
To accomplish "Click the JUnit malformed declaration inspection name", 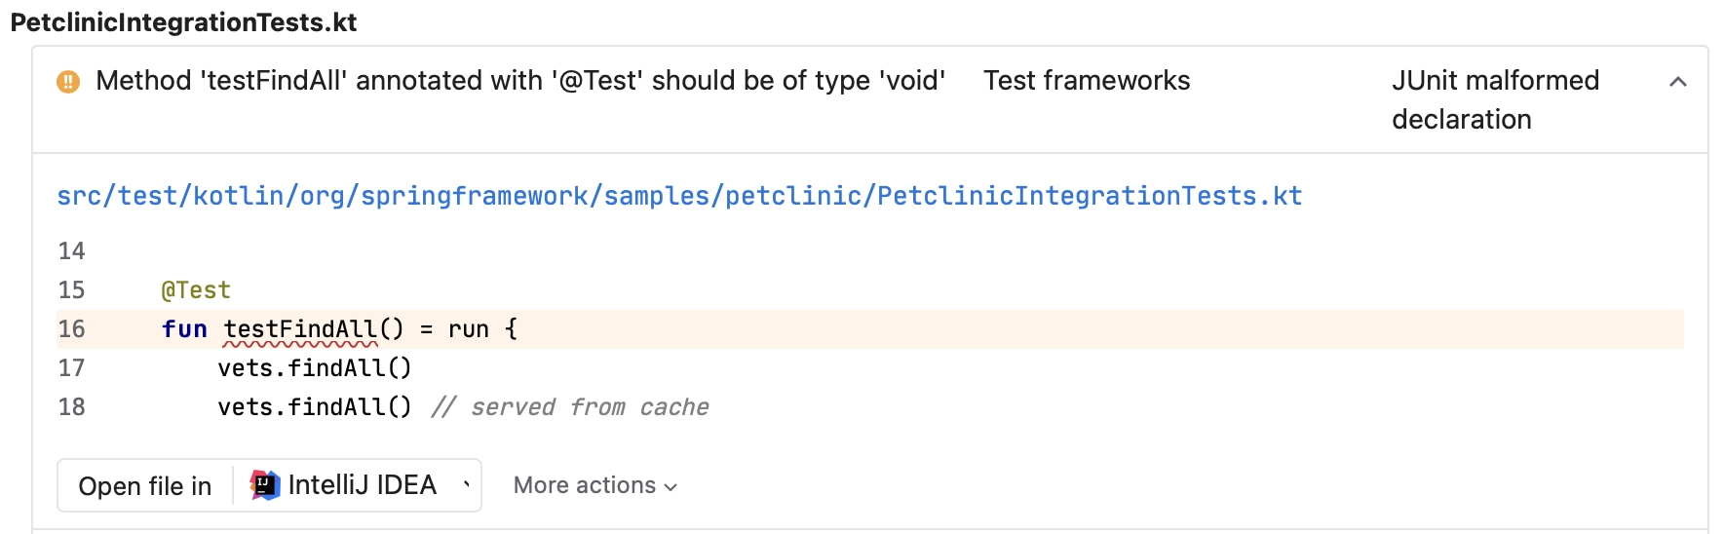I will point(1495,99).
